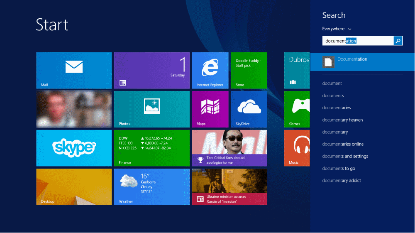
Task: Launch Internet Explorer tile
Action: [x=210, y=71]
